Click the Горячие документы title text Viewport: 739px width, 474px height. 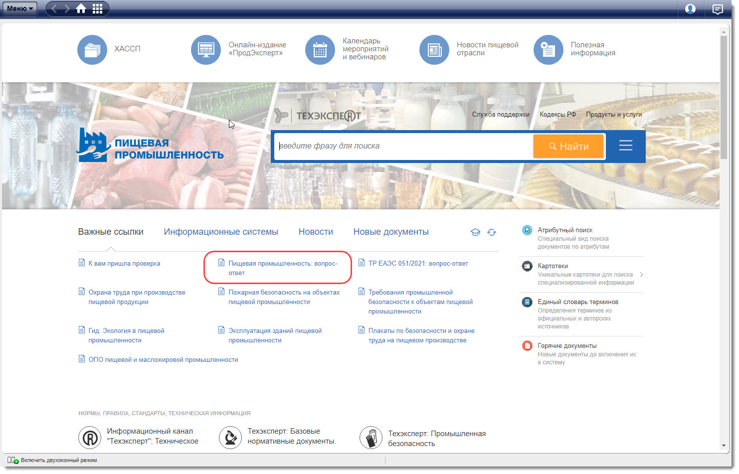coord(567,346)
